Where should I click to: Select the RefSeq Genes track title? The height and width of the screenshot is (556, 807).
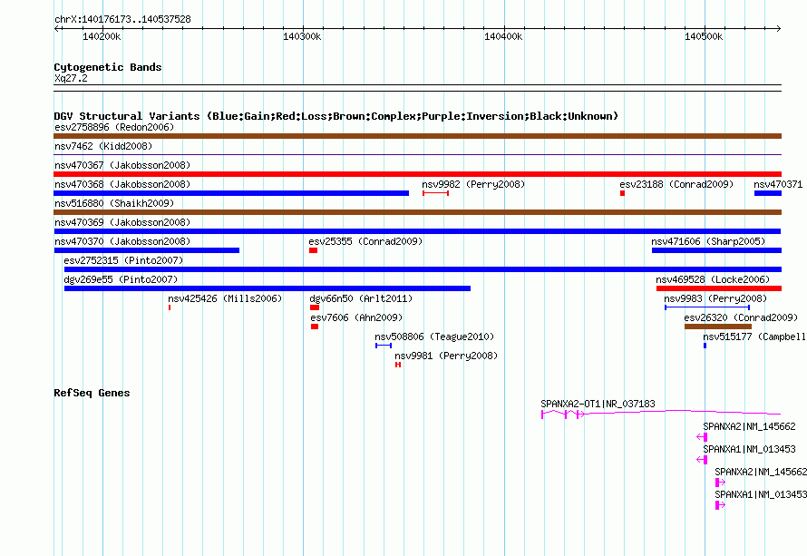click(92, 393)
